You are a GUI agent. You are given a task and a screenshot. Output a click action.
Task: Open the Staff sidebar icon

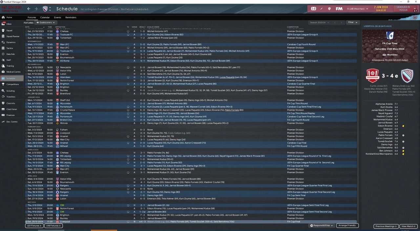pyautogui.click(x=3, y=60)
